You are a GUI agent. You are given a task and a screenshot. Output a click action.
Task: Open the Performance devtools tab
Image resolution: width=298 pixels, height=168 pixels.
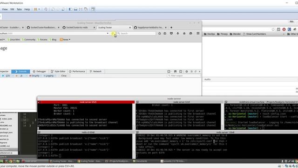(x=77, y=71)
